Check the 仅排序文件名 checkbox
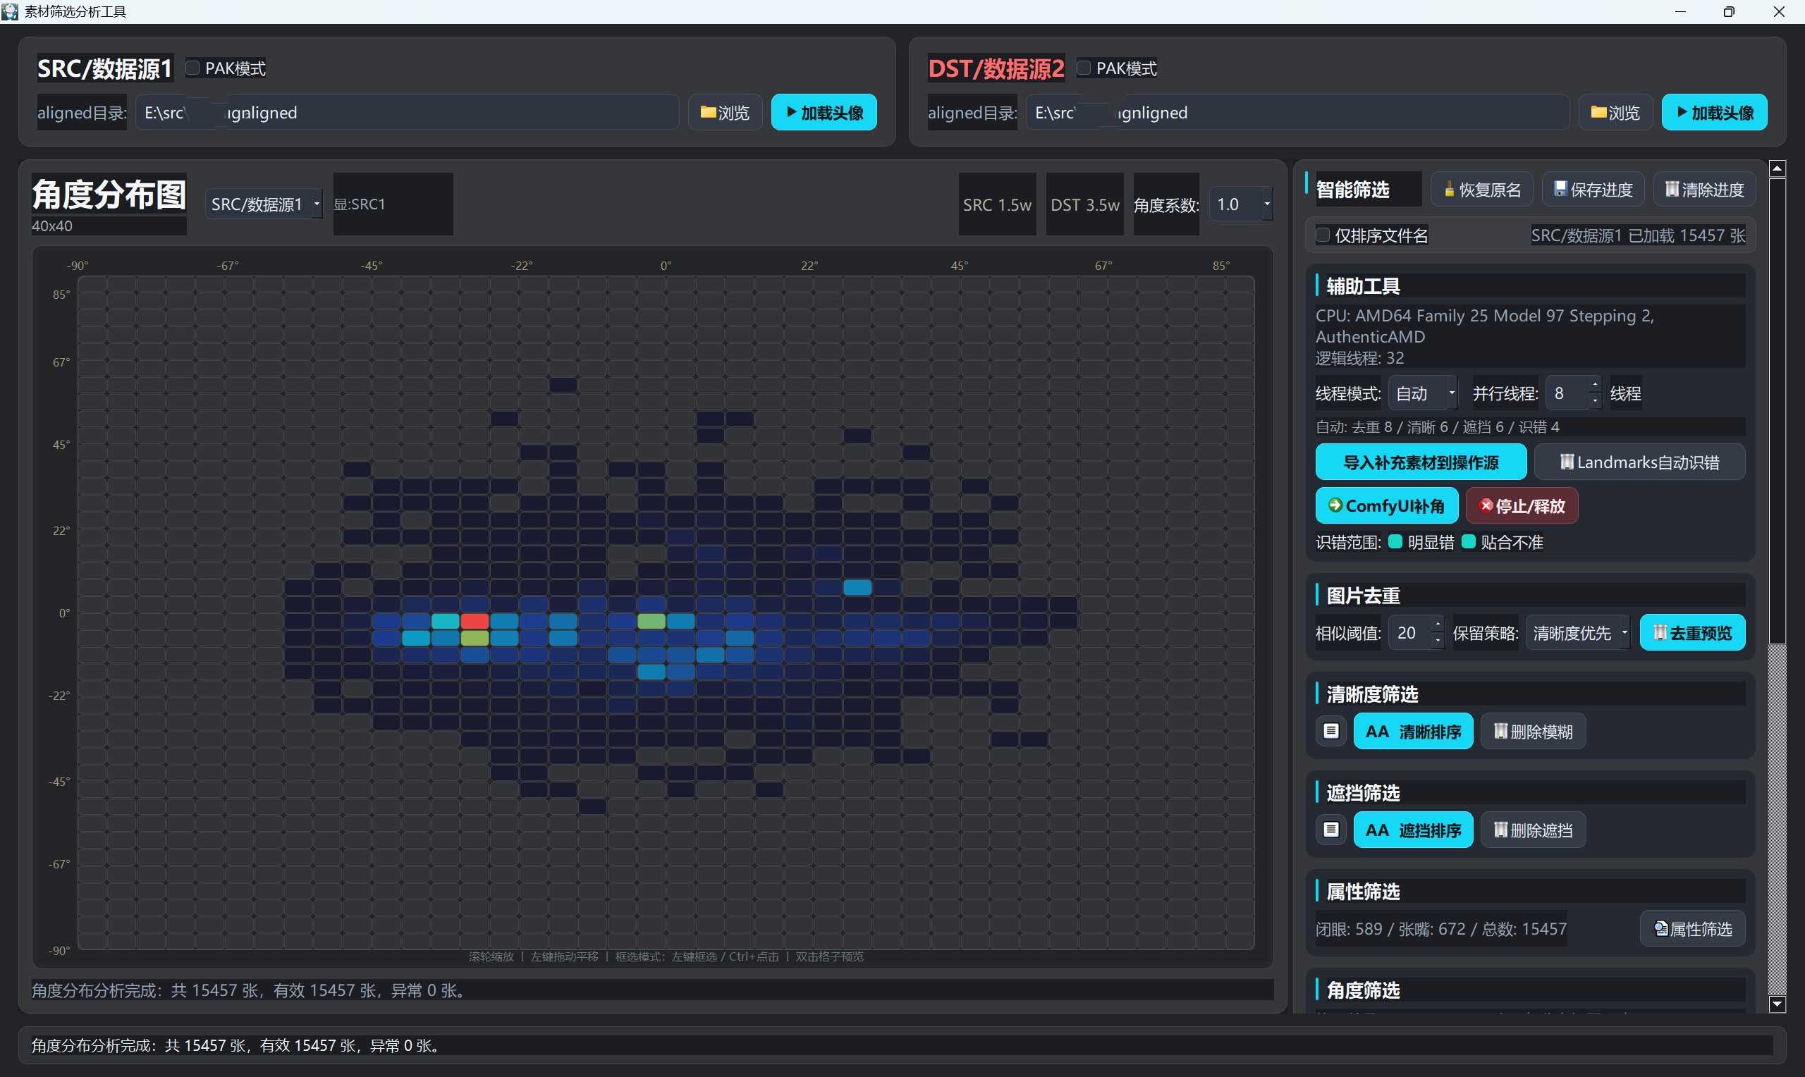 pyautogui.click(x=1323, y=235)
